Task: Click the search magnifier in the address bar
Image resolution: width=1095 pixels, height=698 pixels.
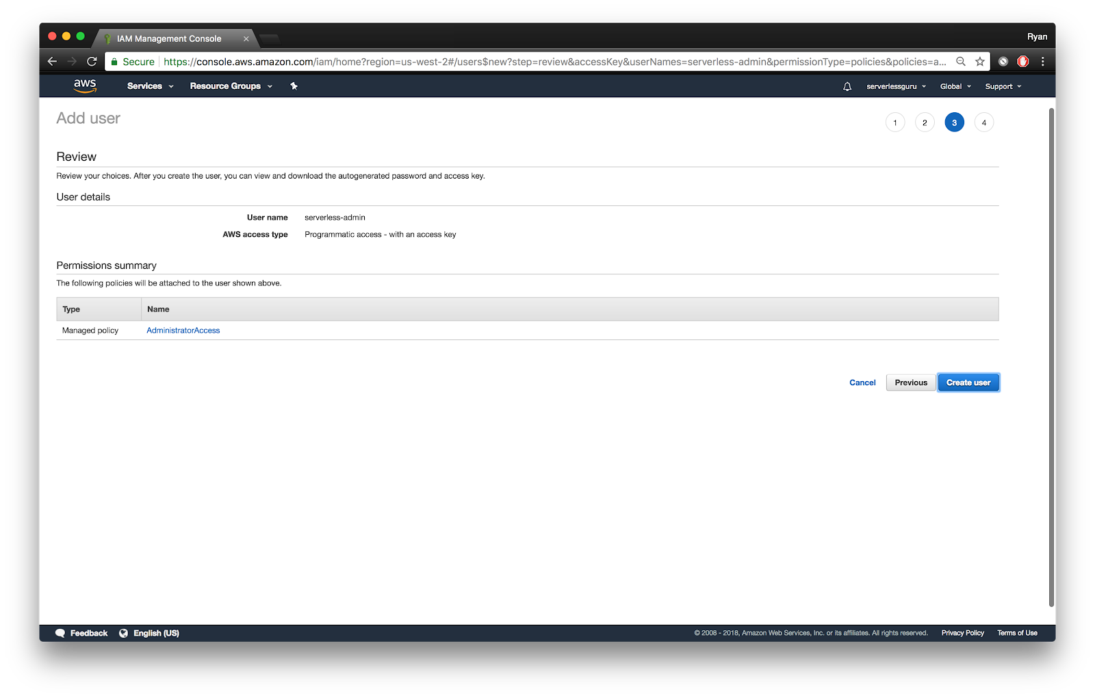Action: (961, 61)
